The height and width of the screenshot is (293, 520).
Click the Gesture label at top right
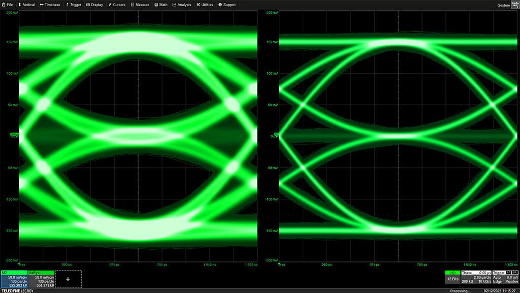(502, 5)
